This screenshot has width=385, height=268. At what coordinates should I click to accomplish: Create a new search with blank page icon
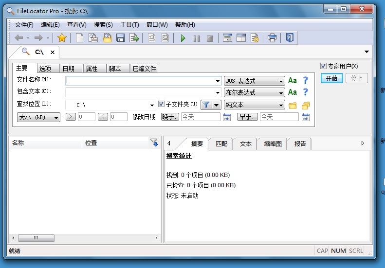click(x=79, y=38)
